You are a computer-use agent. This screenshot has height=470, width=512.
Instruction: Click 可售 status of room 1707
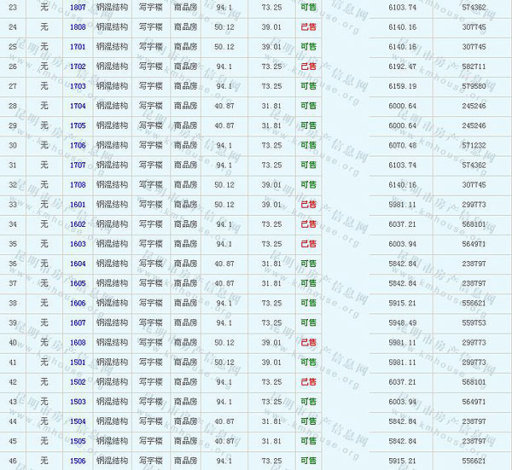tap(308, 165)
